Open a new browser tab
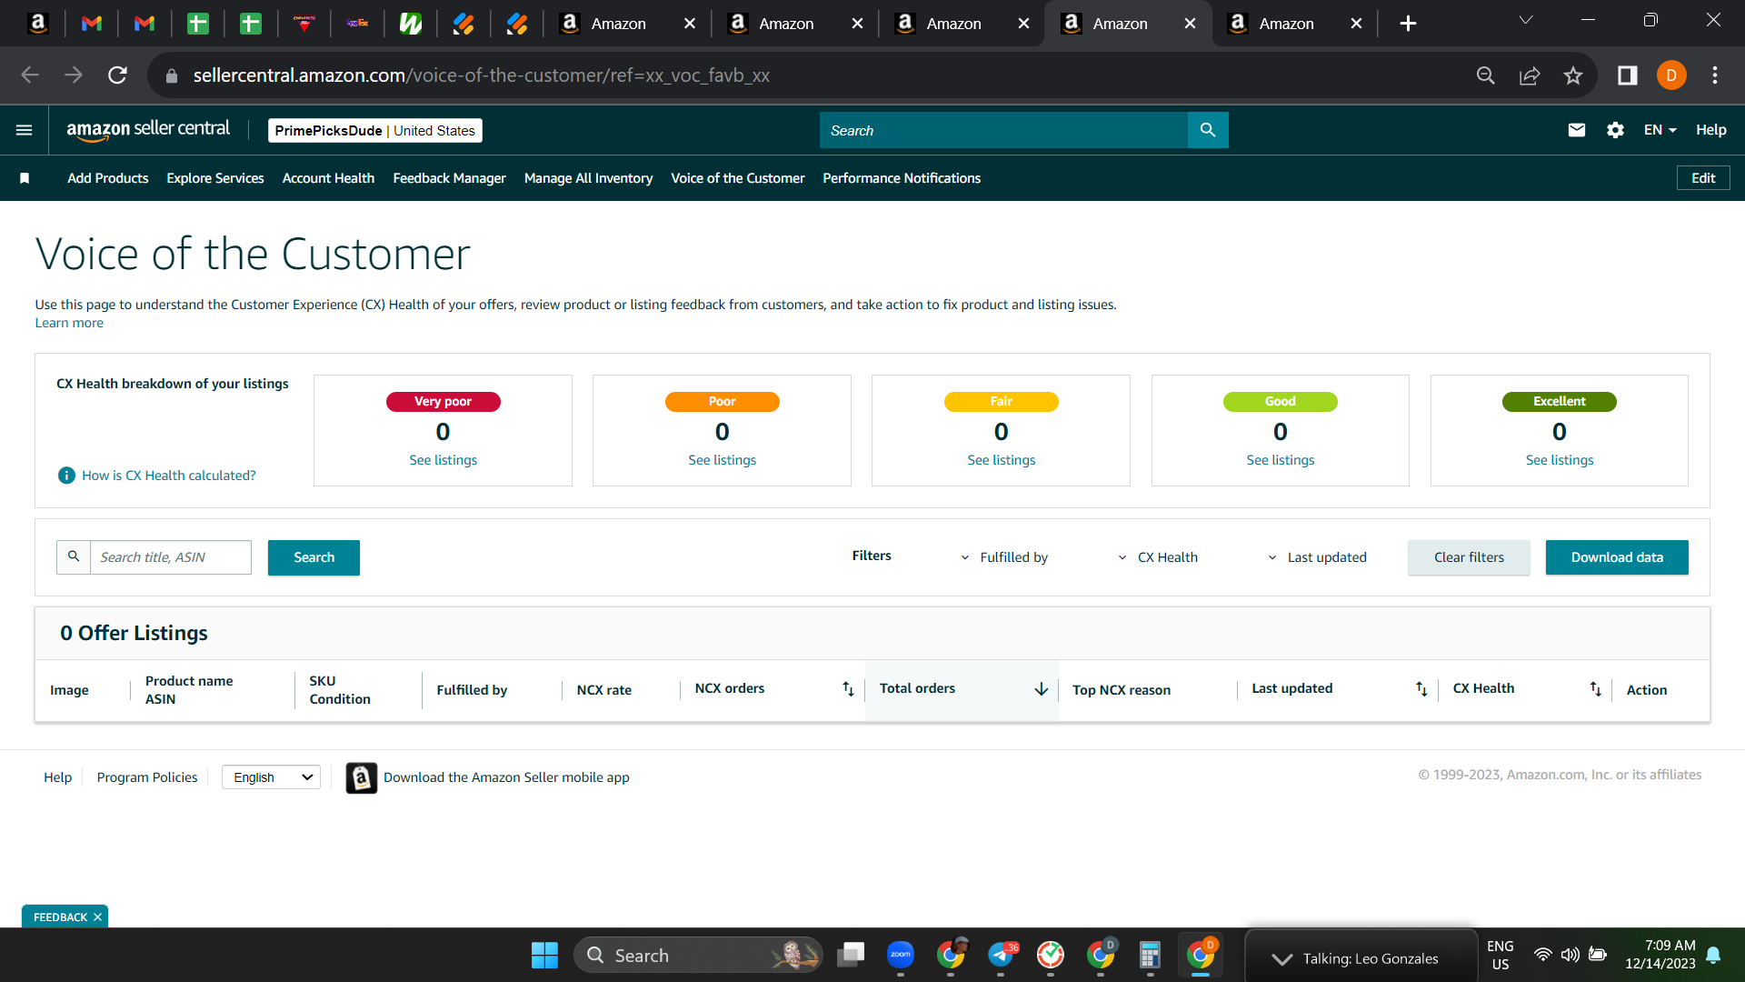This screenshot has height=982, width=1745. [1408, 24]
